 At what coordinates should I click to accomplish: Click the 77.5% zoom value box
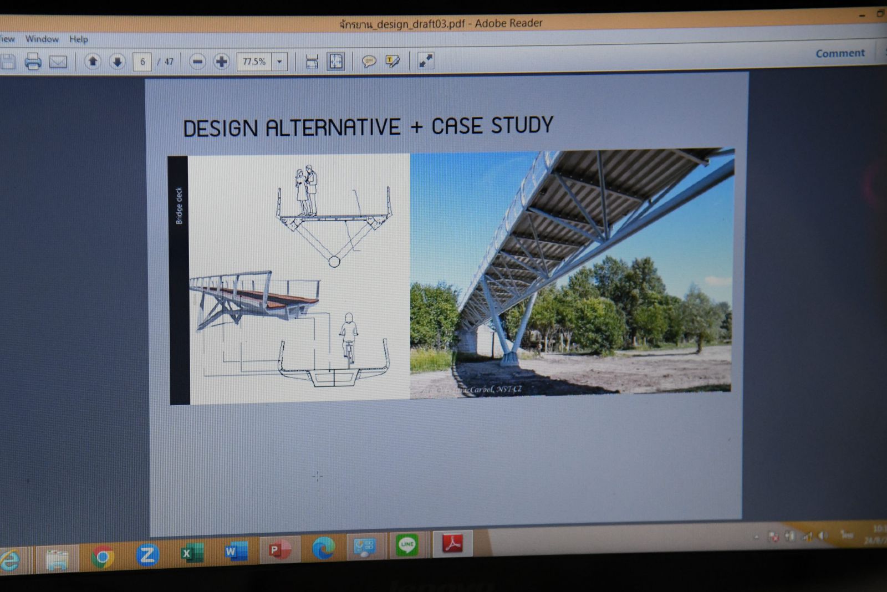(254, 62)
